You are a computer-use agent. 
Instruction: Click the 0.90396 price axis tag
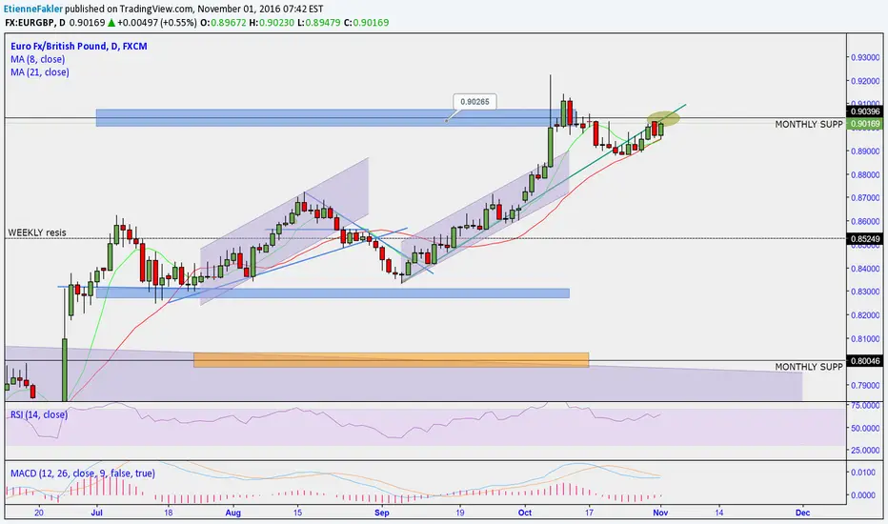click(x=865, y=111)
